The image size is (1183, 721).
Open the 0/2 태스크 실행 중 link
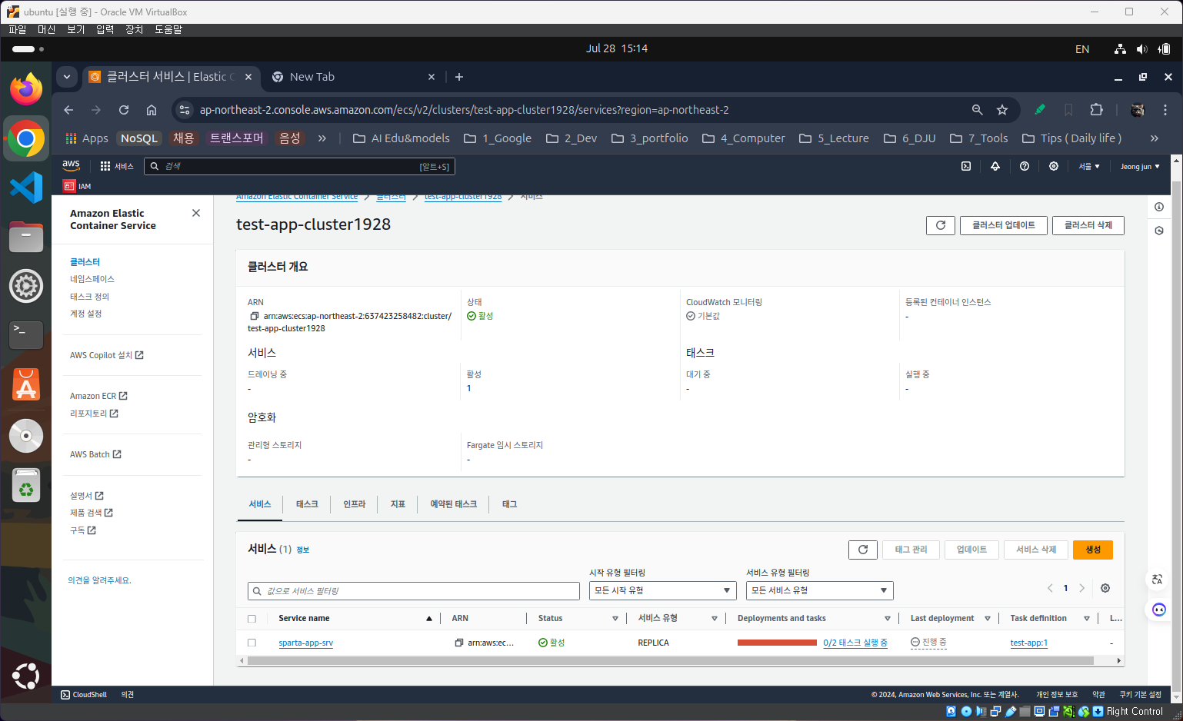855,643
